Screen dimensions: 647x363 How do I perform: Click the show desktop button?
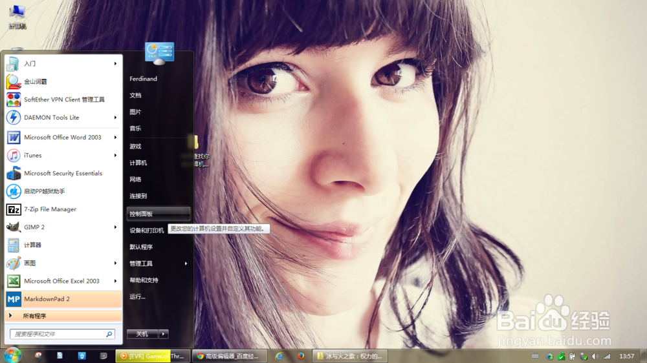(x=643, y=356)
